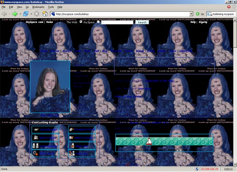Click the SignUp link at top right
Viewport: 237px width, 172px height.
click(203, 23)
